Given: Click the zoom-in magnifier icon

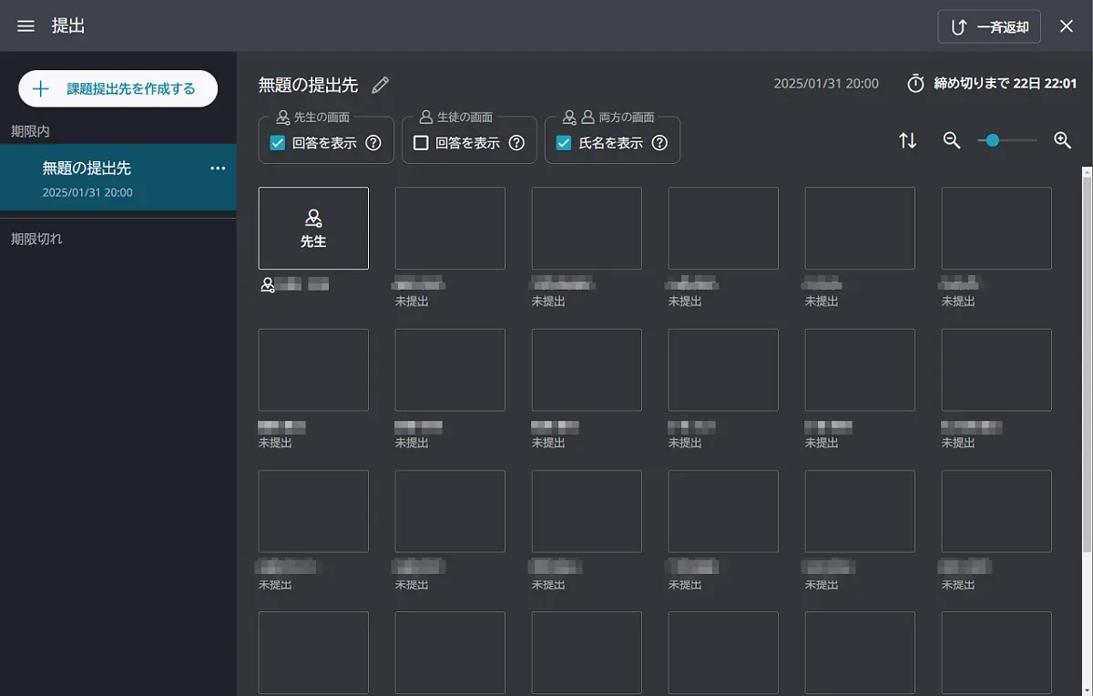Looking at the screenshot, I should point(1062,140).
